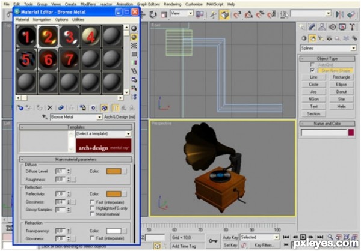
Task: Click the Mirror tool icon
Action: [x=339, y=14]
